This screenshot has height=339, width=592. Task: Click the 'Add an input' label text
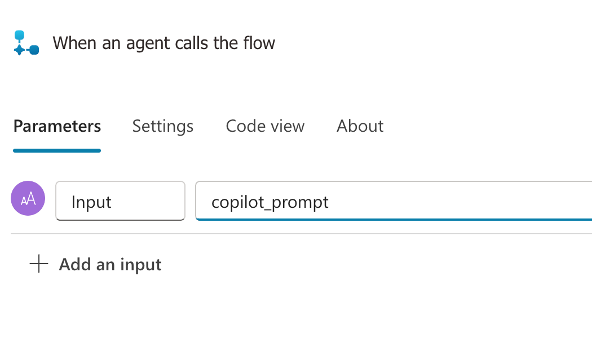pos(110,265)
